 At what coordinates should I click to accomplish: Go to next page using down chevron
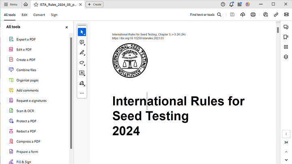point(286,160)
